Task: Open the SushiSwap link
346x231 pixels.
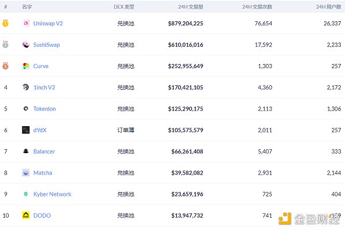Action: 47,45
